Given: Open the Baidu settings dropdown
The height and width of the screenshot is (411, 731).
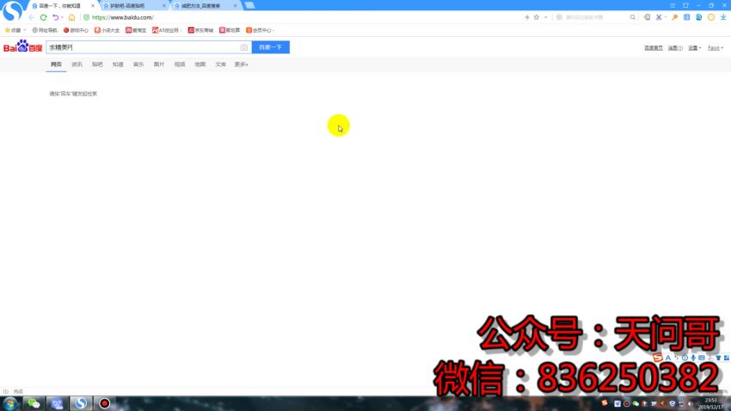Looking at the screenshot, I should coord(695,48).
